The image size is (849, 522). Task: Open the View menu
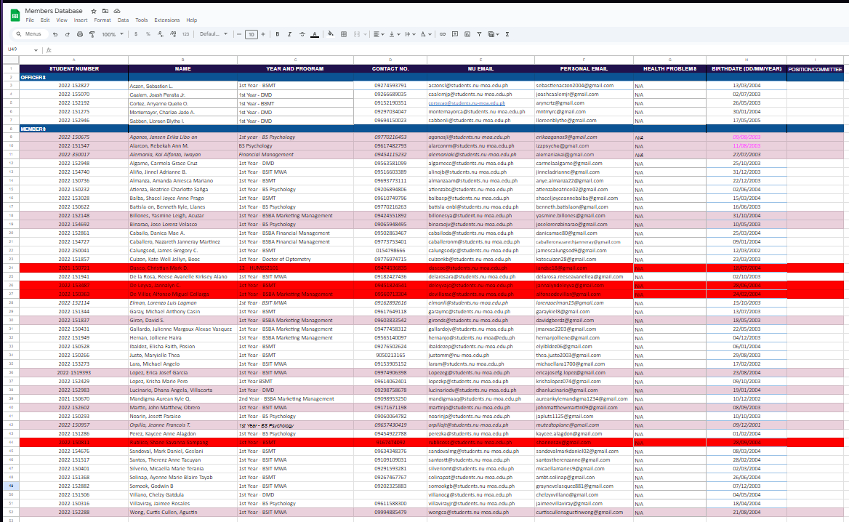point(62,20)
